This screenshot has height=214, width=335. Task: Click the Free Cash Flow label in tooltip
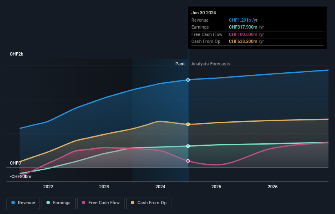[207, 34]
